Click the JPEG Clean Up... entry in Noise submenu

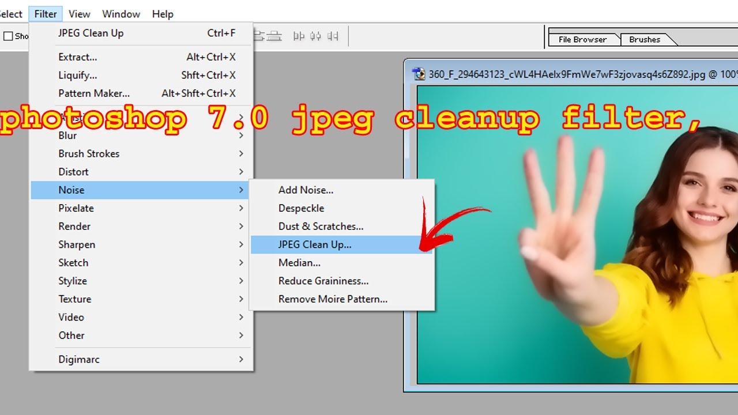click(341, 244)
